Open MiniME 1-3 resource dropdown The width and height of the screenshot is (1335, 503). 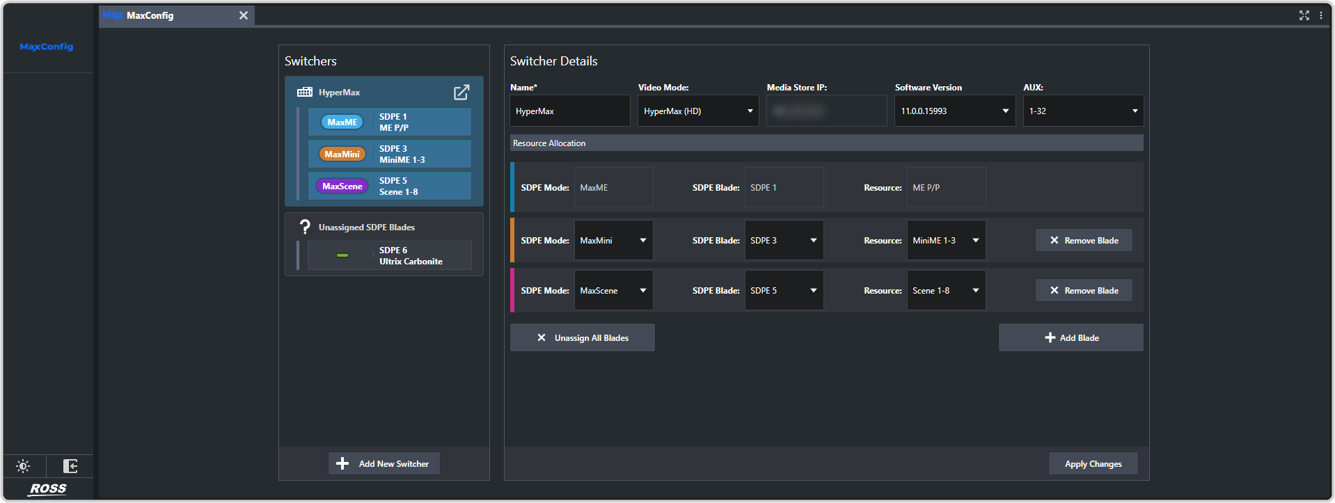947,241
